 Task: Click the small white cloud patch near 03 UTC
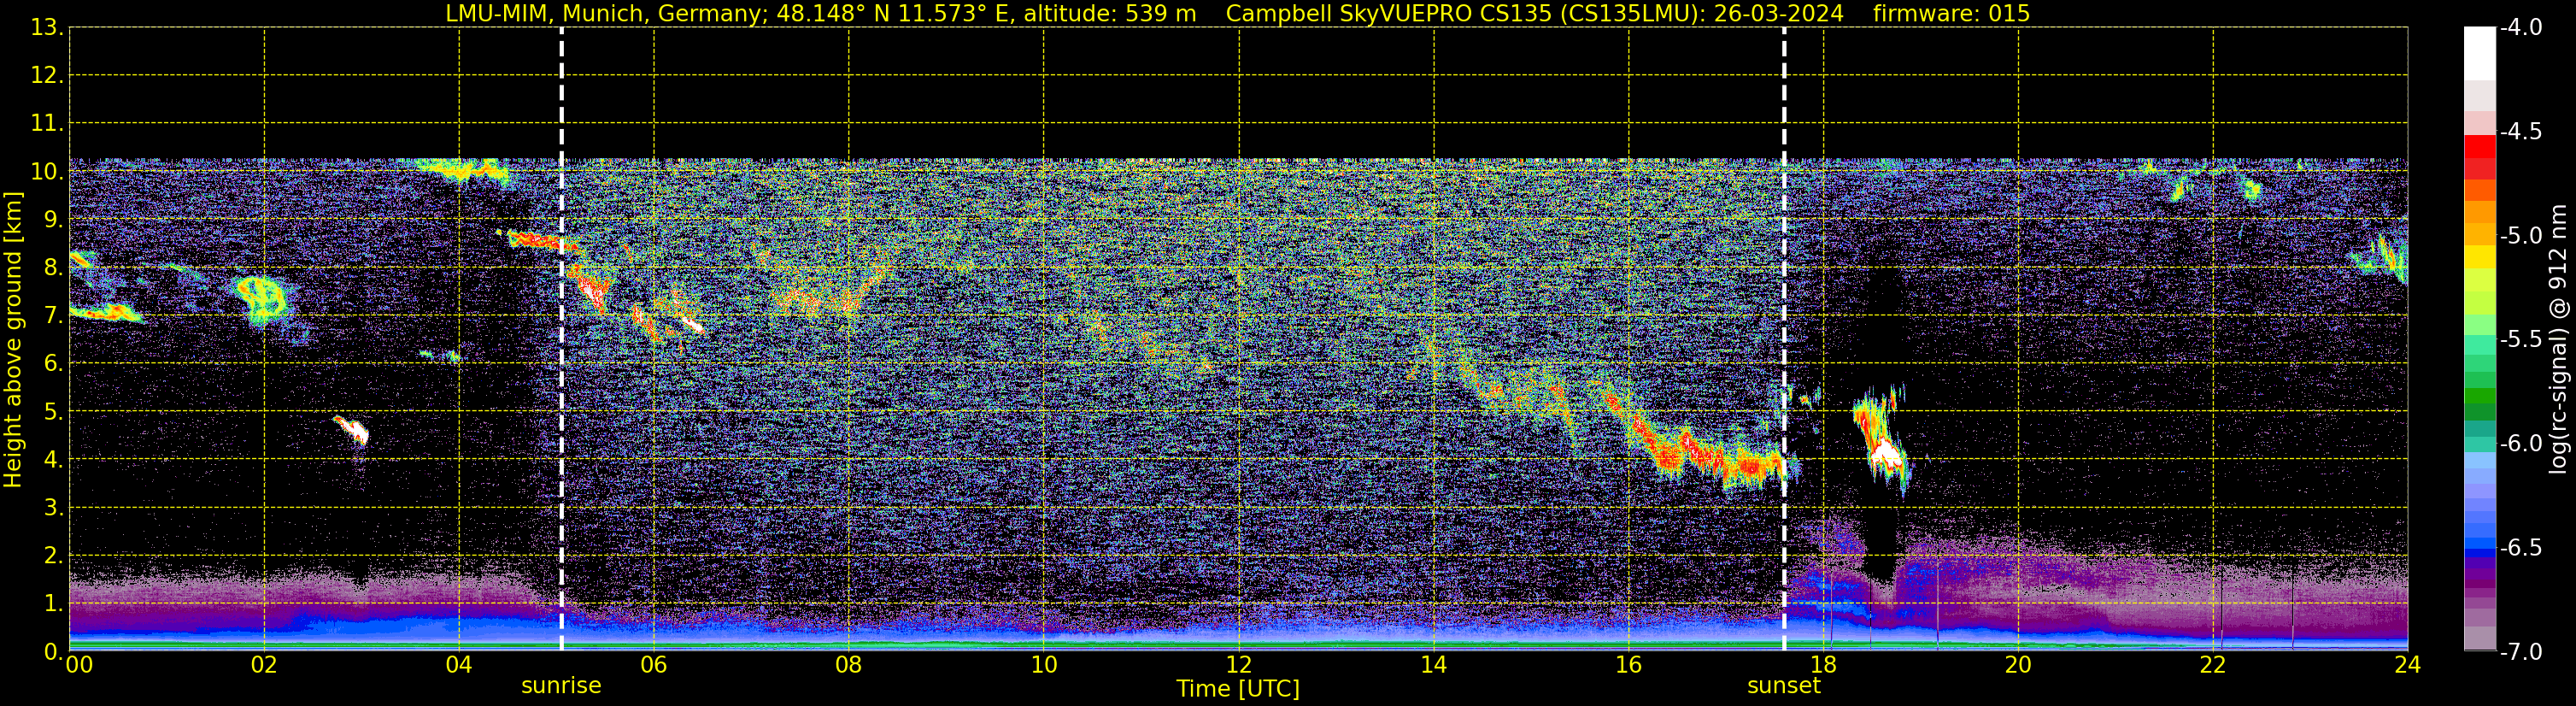(355, 431)
